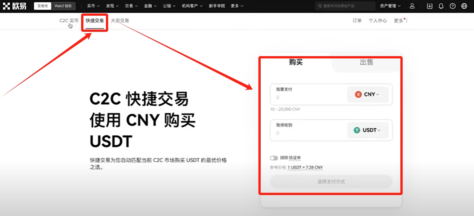Image resolution: width=474 pixels, height=216 pixels.
Task: Select the 购买 tab
Action: [296, 62]
